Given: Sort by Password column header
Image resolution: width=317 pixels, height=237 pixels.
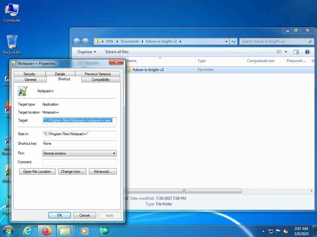Looking at the screenshot, I should point(296,61).
